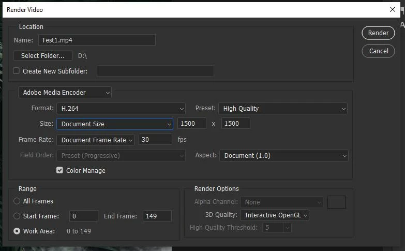Open the Aspect dropdown showing Document (1.0)
Viewport: 405px width, 251px height.
tap(284, 156)
